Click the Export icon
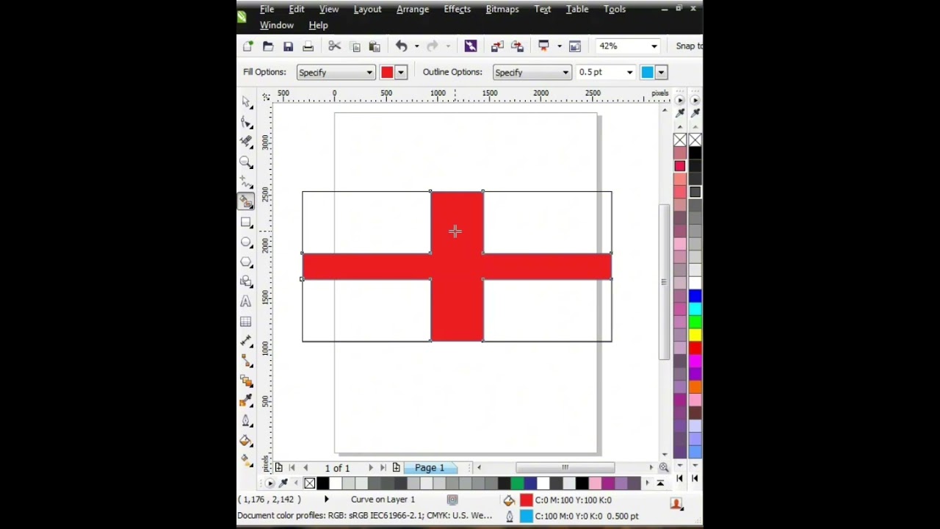Viewport: 940px width, 529px height. pos(517,46)
